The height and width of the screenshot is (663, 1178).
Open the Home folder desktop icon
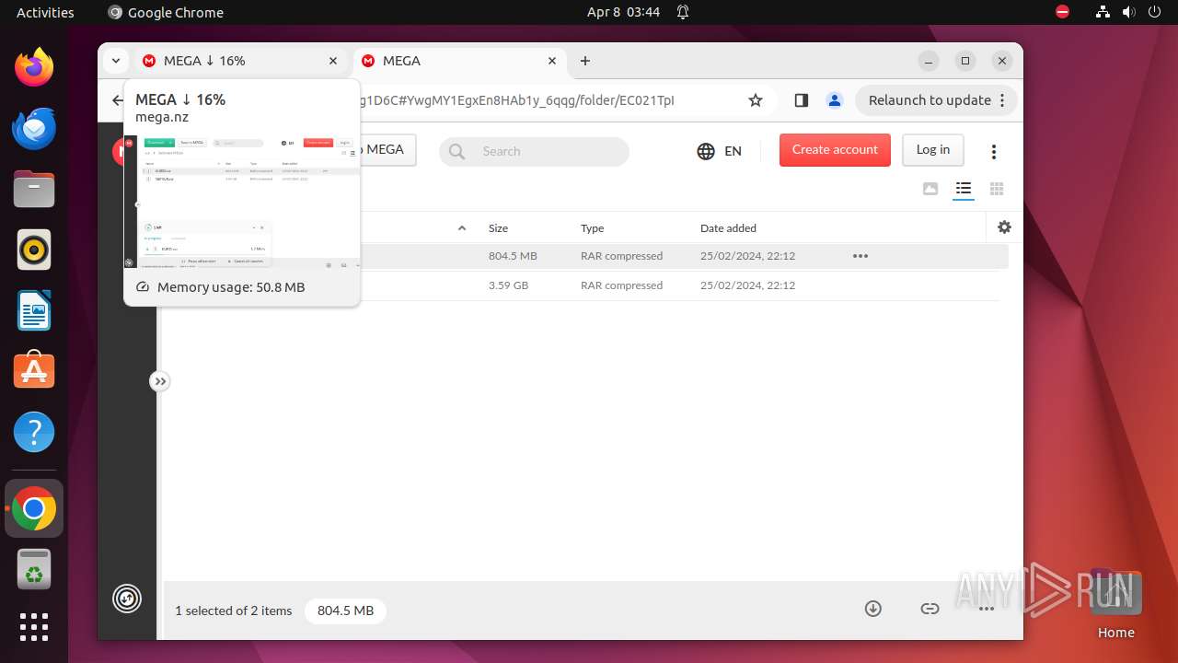pos(1115,603)
